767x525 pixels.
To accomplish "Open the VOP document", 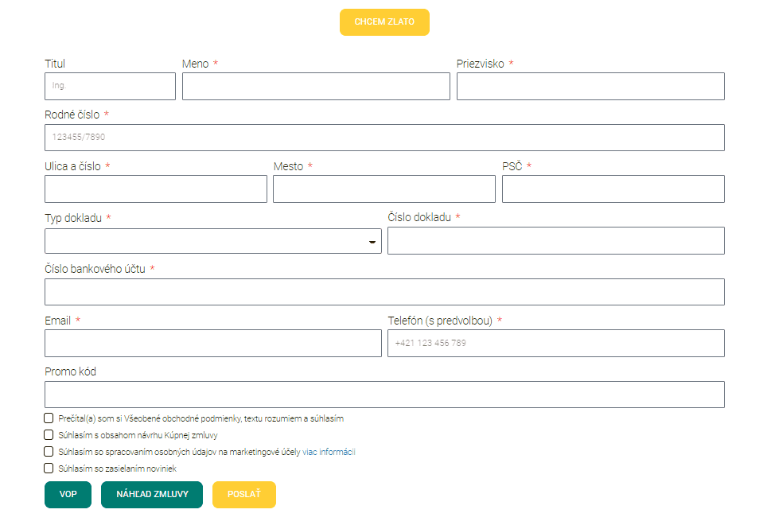I will tap(68, 494).
